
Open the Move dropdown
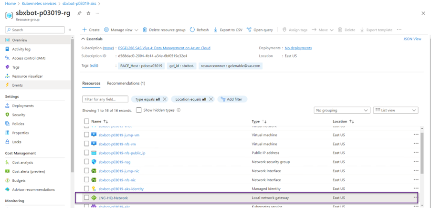(323, 30)
